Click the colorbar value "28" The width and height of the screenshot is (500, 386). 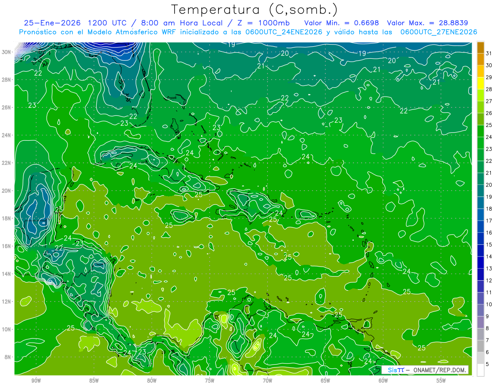[x=489, y=89]
